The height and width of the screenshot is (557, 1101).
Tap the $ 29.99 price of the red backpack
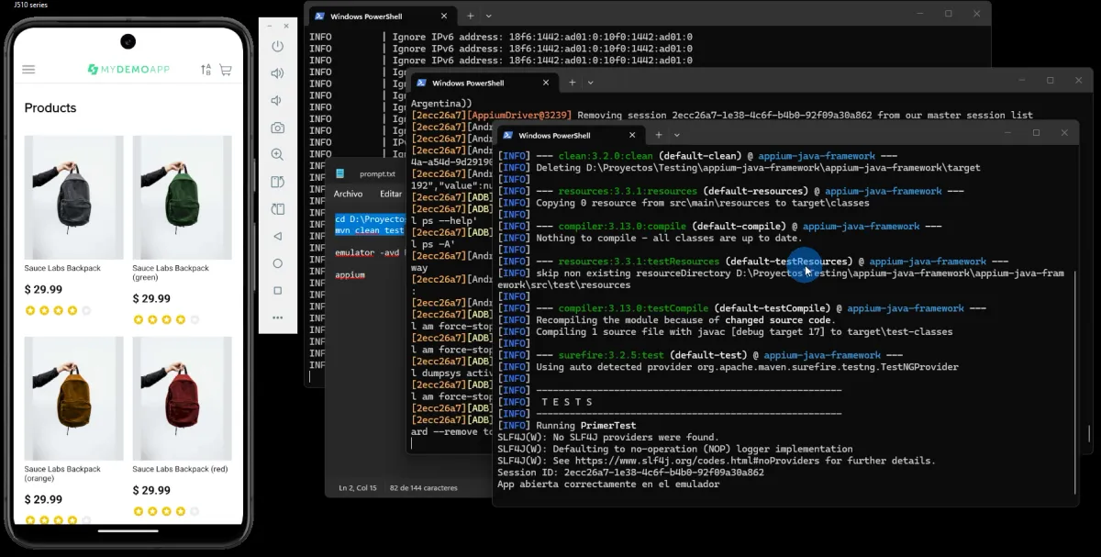pos(151,490)
